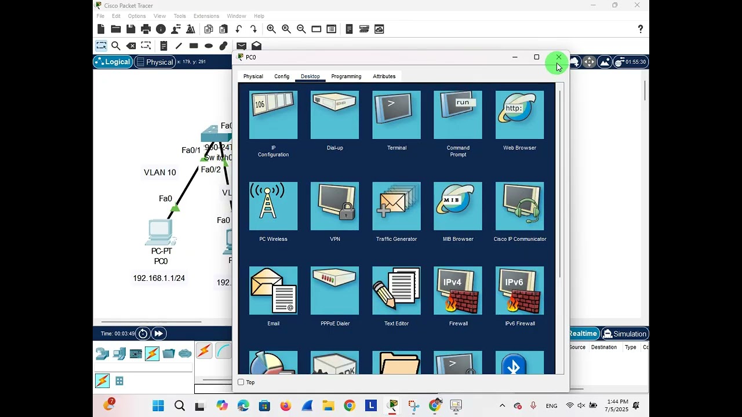The width and height of the screenshot is (742, 417).
Task: Open the Command Prompt app
Action: [458, 115]
